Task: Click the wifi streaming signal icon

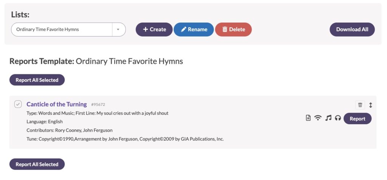Action: point(318,118)
